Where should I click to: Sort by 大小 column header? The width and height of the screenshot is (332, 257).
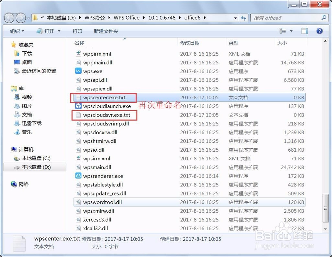[x=282, y=43]
